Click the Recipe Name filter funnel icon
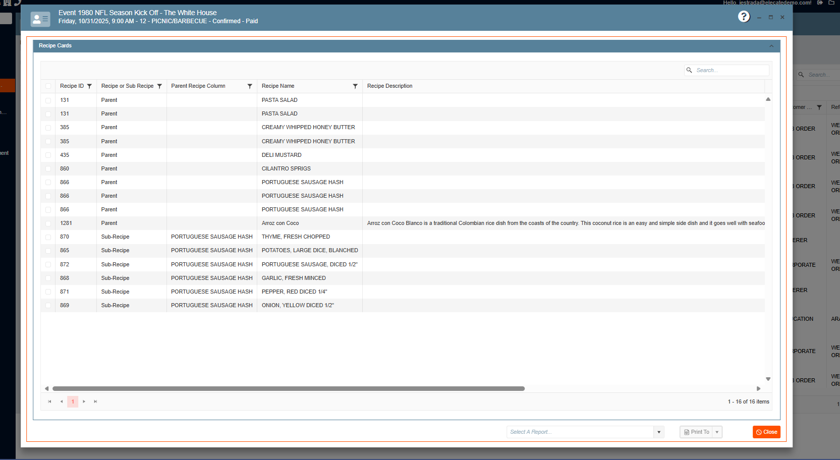This screenshot has height=460, width=840. [355, 86]
